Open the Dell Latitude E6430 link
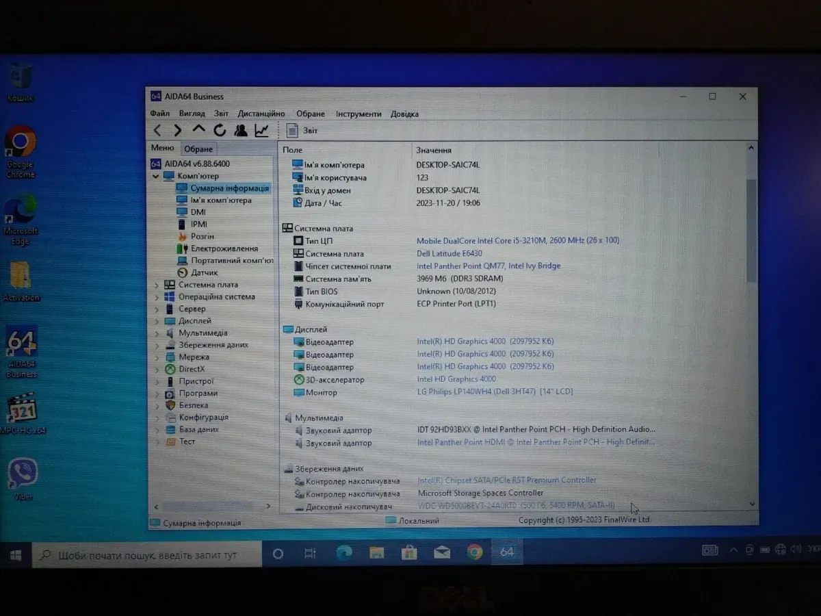821x616 pixels. click(449, 253)
